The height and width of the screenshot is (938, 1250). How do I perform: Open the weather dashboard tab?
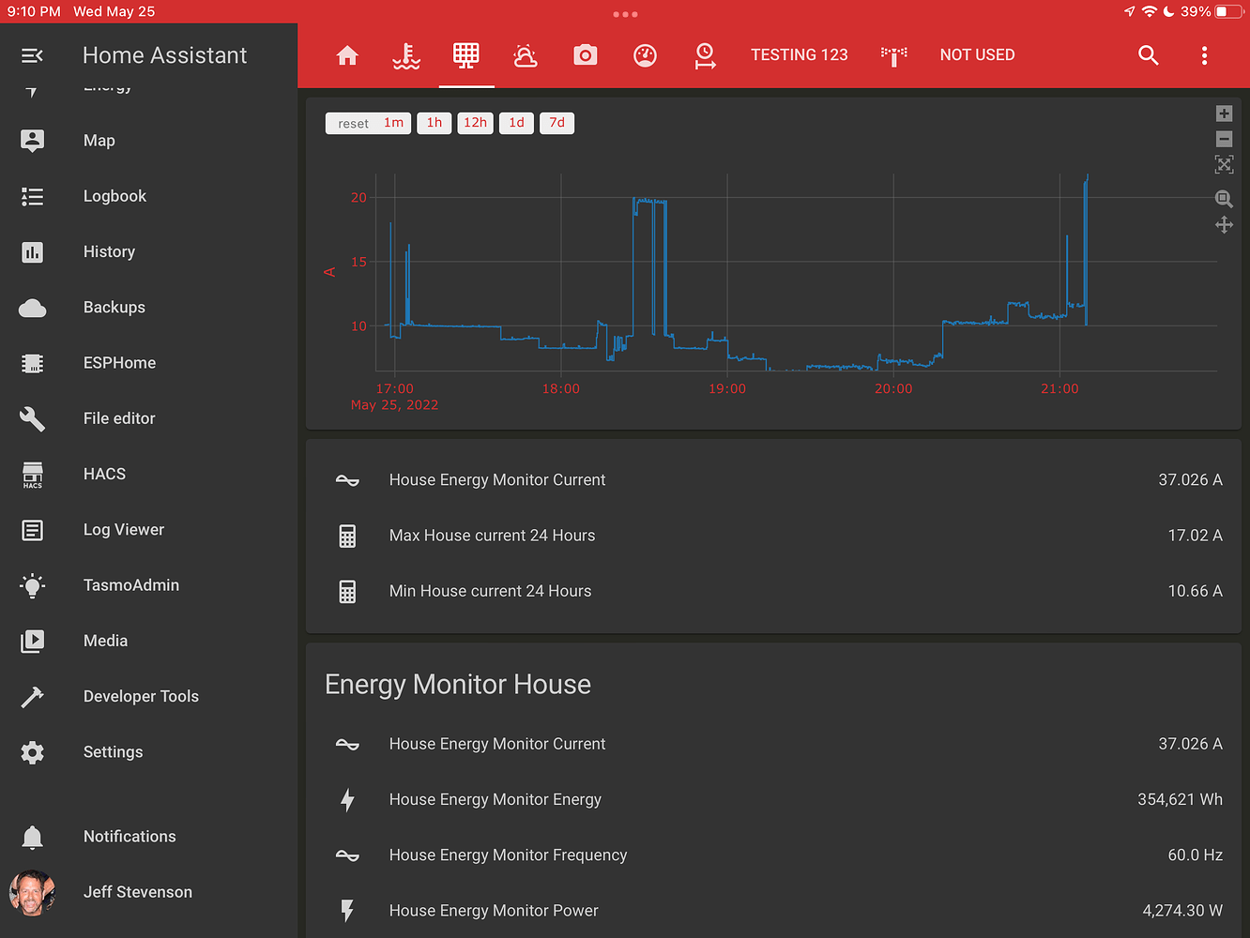pyautogui.click(x=526, y=55)
